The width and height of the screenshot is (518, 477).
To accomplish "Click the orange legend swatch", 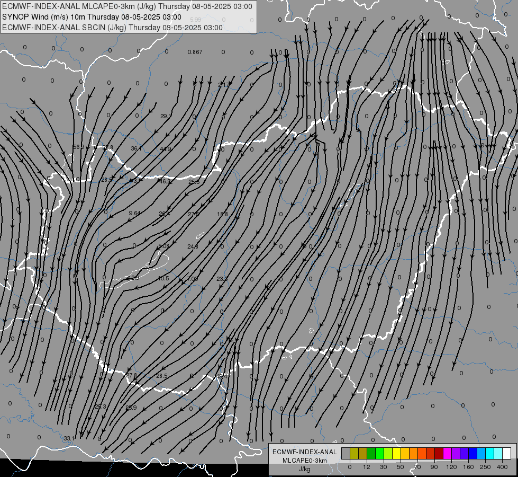I will tap(414, 453).
